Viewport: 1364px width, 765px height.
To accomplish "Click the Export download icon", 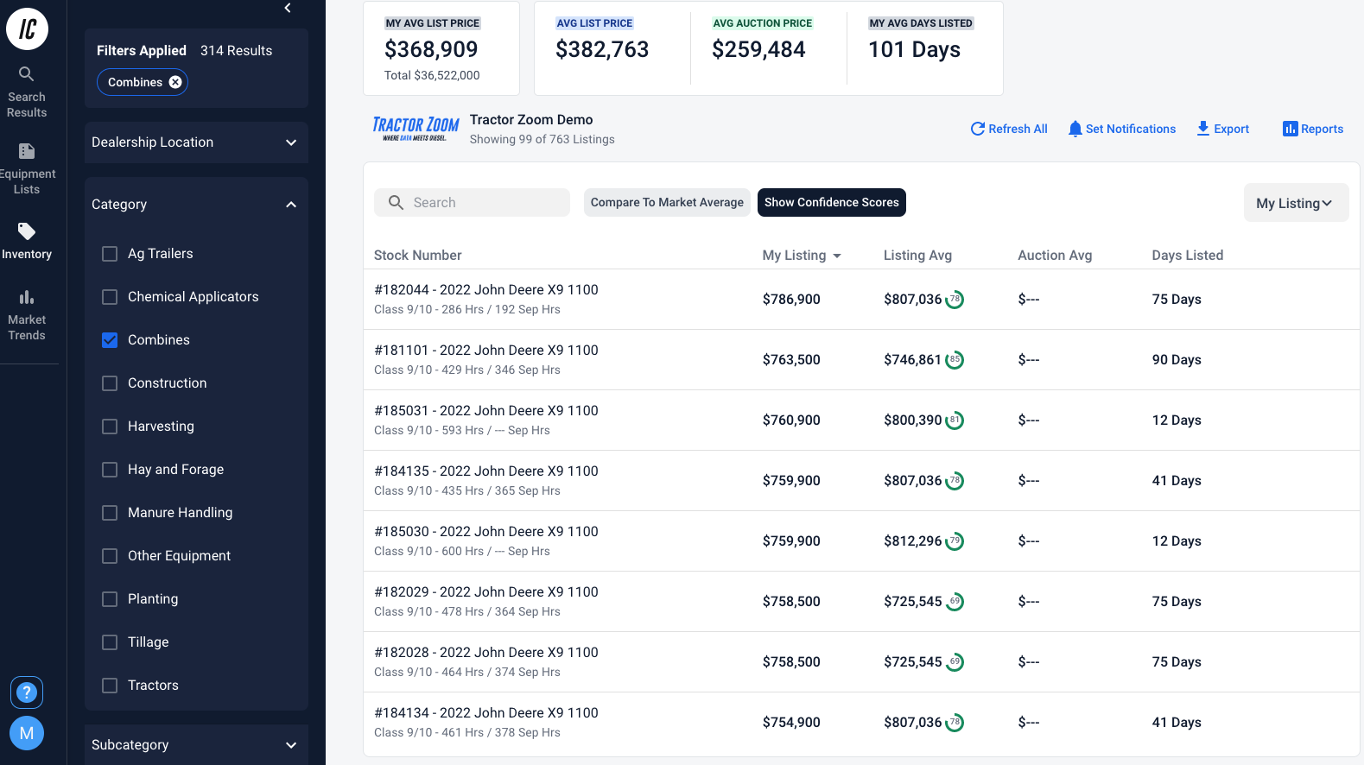I will point(1202,129).
